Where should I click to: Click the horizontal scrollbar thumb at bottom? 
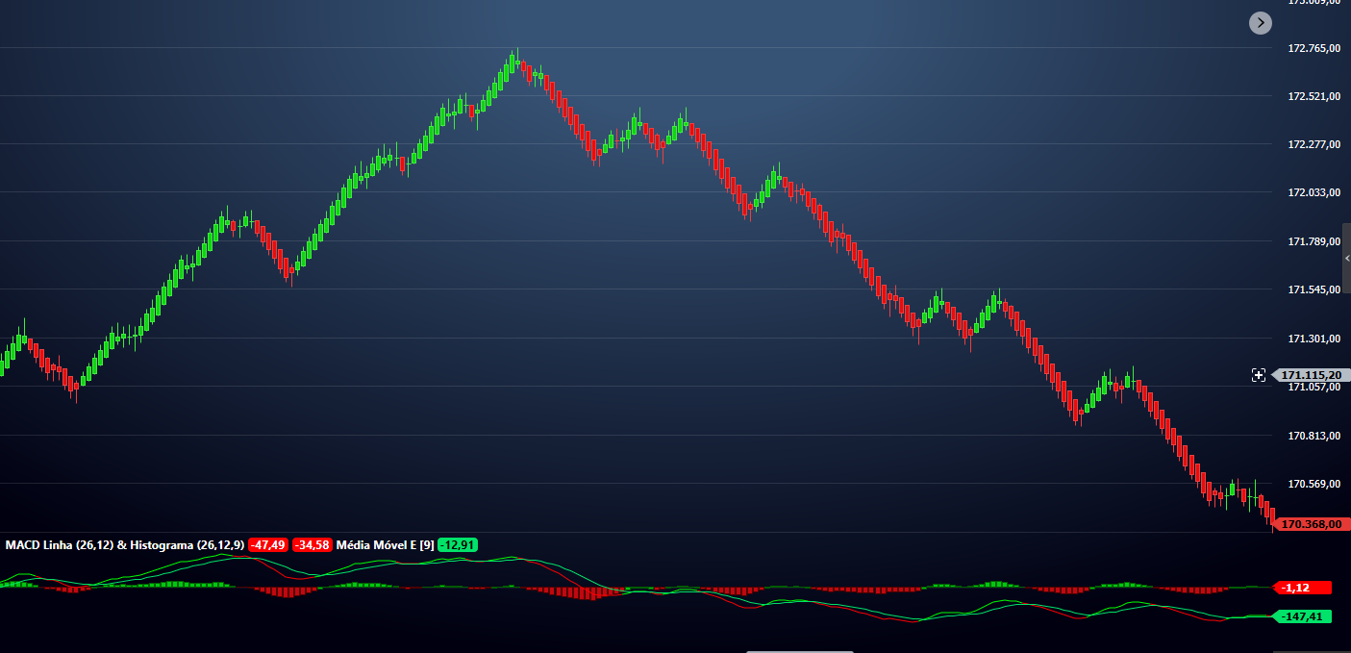point(800,651)
